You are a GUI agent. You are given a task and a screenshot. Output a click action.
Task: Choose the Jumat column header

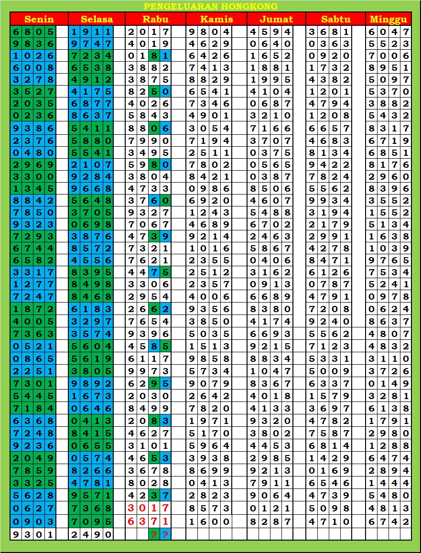pyautogui.click(x=276, y=19)
